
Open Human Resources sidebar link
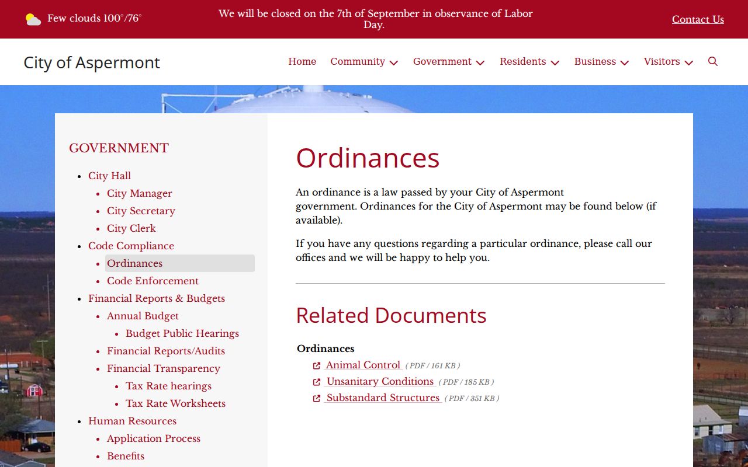click(x=132, y=421)
